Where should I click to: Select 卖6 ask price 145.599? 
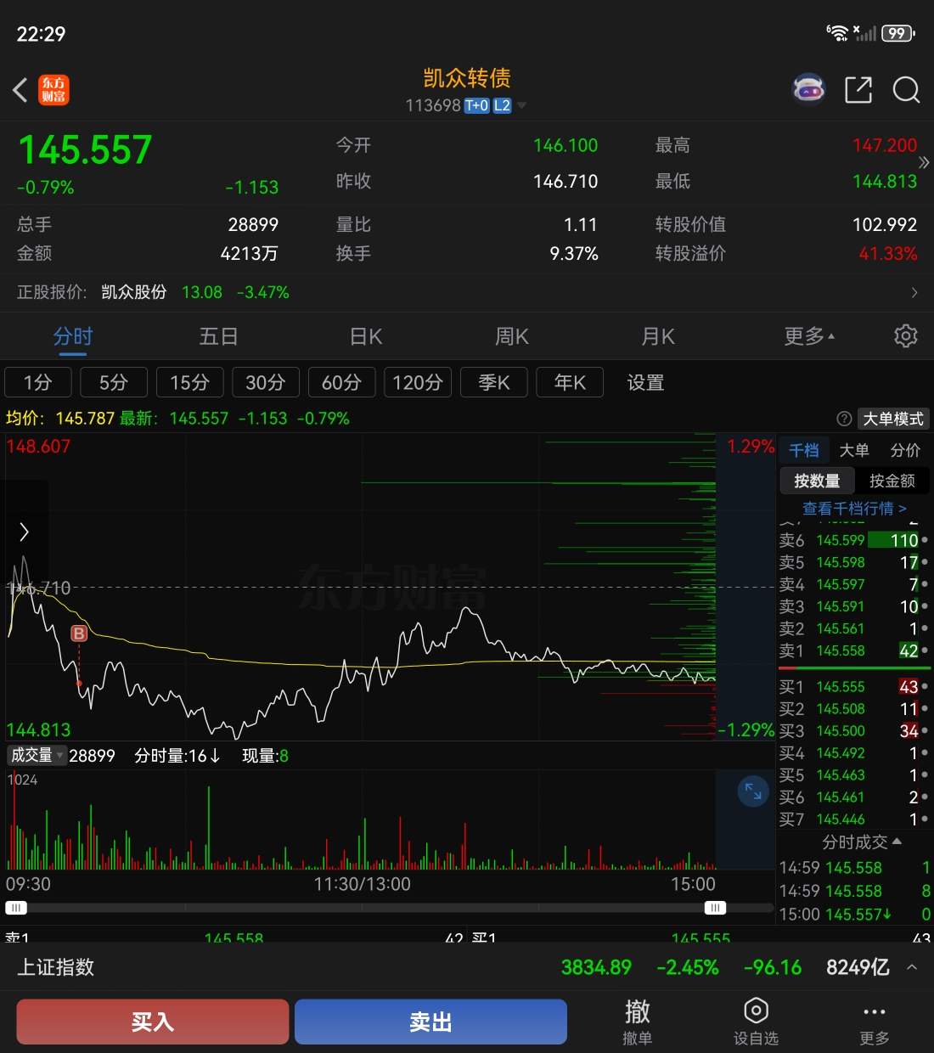pos(840,540)
